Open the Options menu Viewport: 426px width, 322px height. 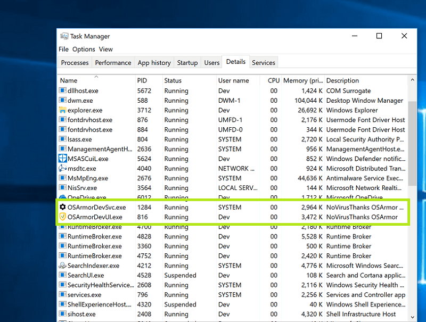point(84,49)
